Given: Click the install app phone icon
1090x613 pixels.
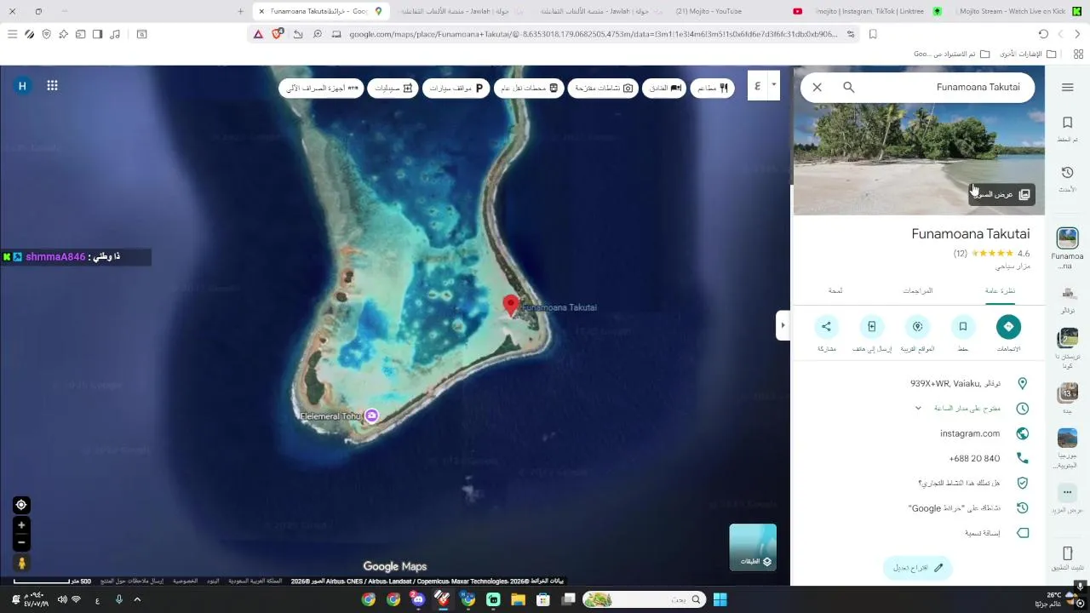Looking at the screenshot, I should (x=1067, y=554).
